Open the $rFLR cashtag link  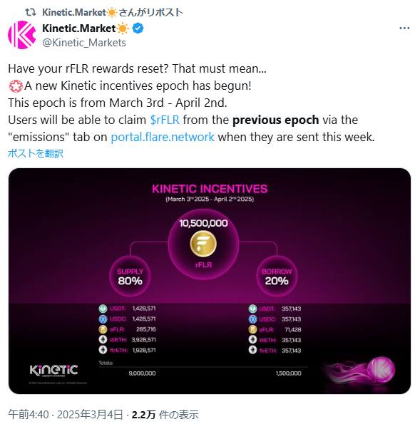[x=165, y=120]
